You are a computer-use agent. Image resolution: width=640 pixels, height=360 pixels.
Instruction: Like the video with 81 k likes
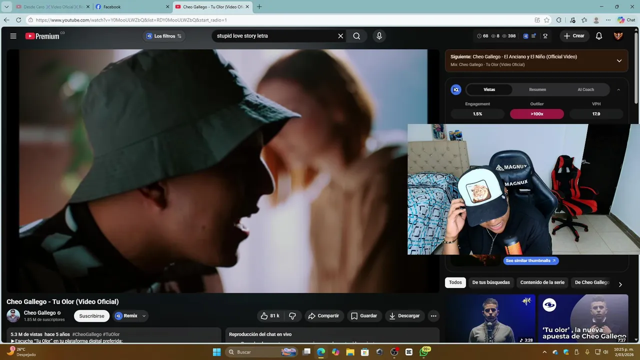tap(270, 316)
